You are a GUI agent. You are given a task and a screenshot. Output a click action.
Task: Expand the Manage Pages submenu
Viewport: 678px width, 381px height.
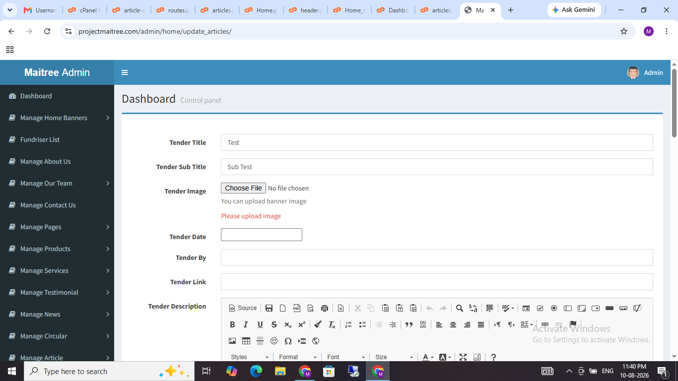pos(57,227)
